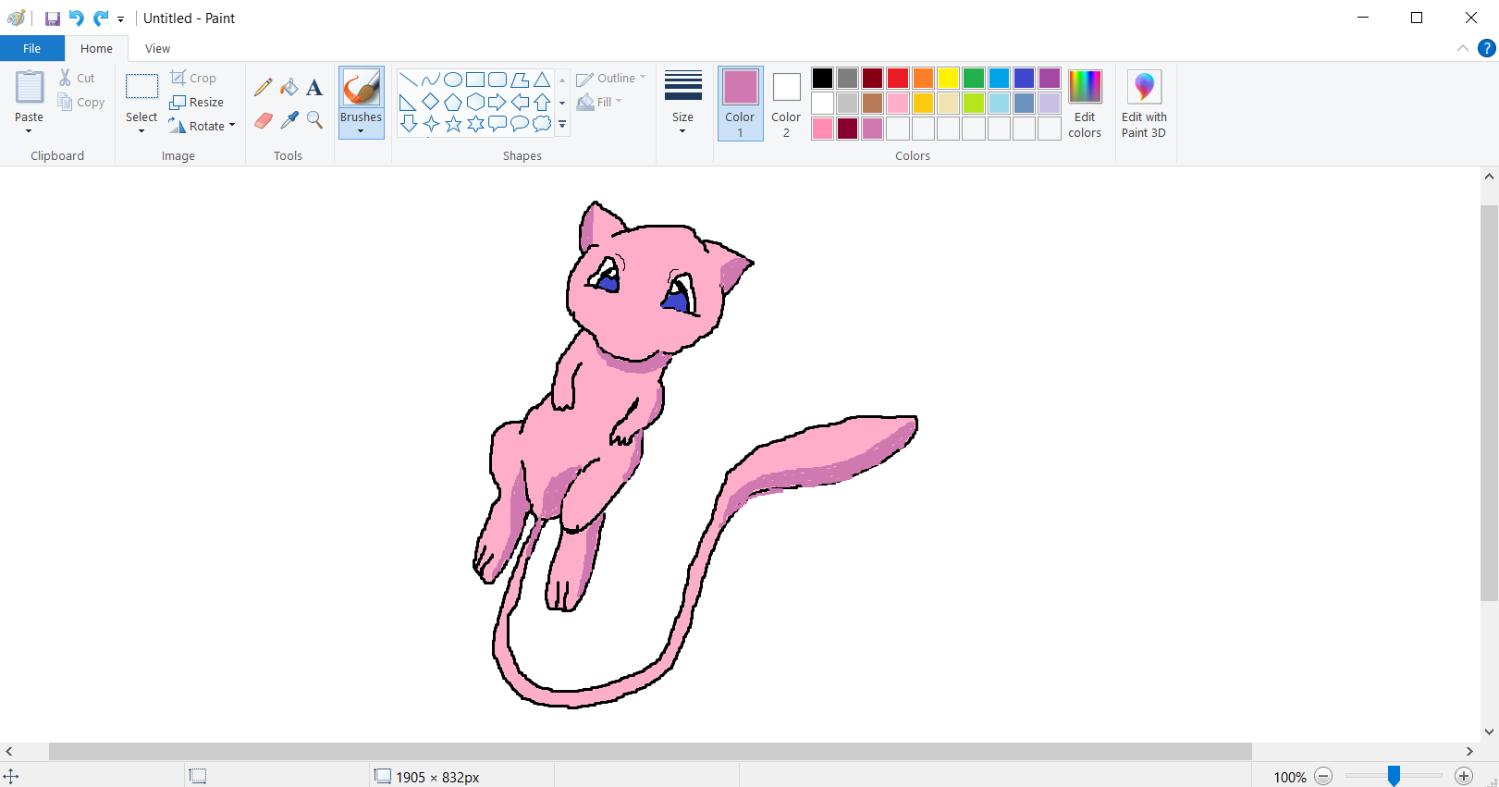The image size is (1499, 787).
Task: Select the Color picker eyedropper tool
Action: click(x=289, y=120)
